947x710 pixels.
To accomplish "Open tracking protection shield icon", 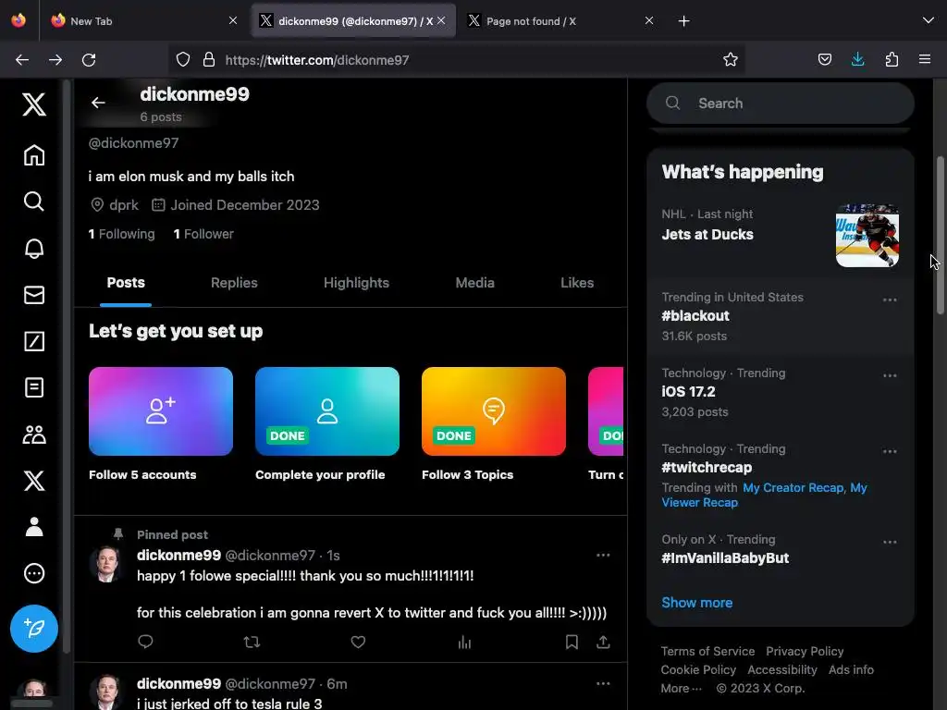I will pyautogui.click(x=183, y=59).
